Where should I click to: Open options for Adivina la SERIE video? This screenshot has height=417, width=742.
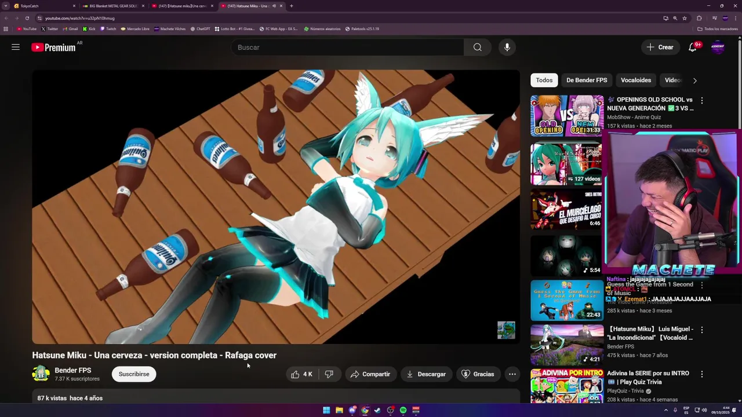click(x=702, y=374)
